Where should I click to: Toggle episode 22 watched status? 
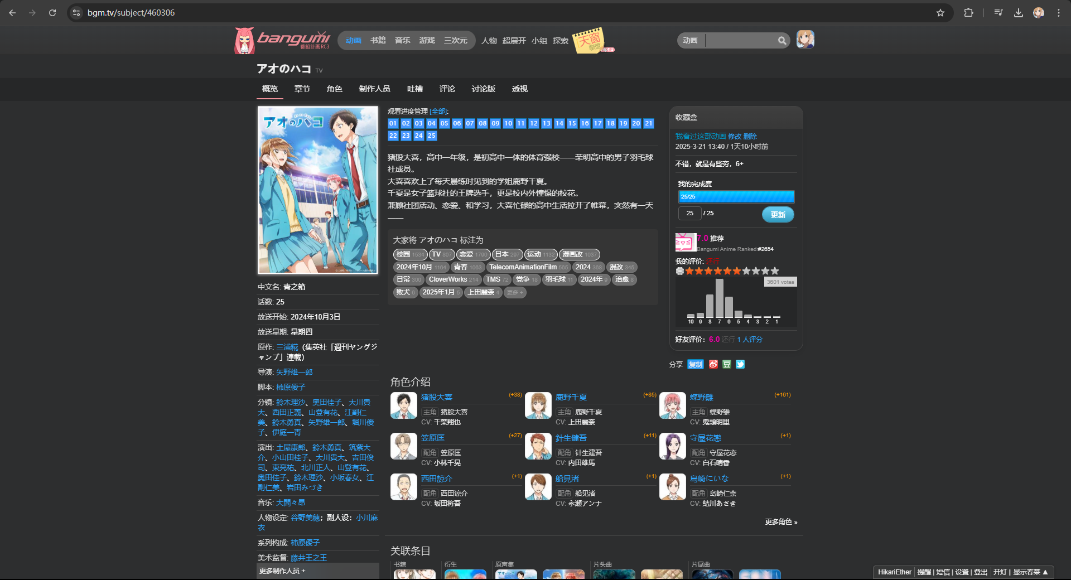[393, 136]
